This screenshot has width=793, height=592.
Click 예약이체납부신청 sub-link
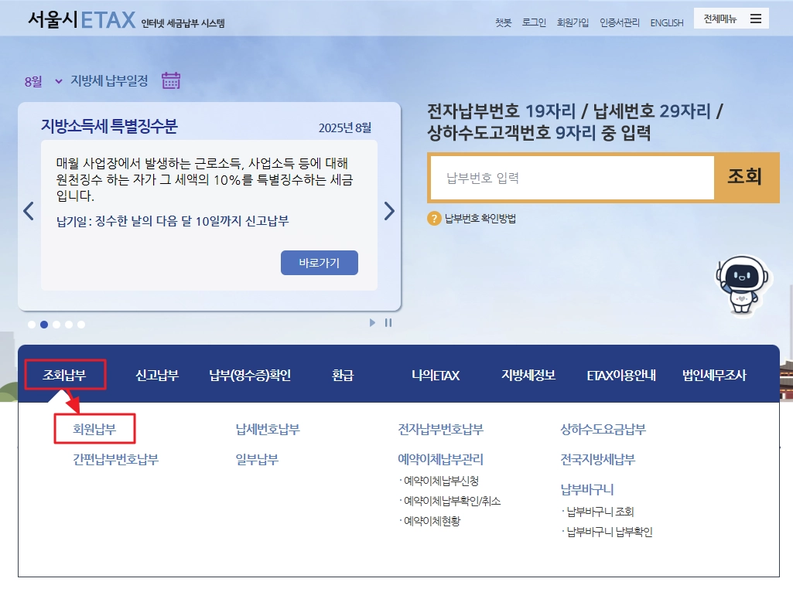click(x=441, y=481)
